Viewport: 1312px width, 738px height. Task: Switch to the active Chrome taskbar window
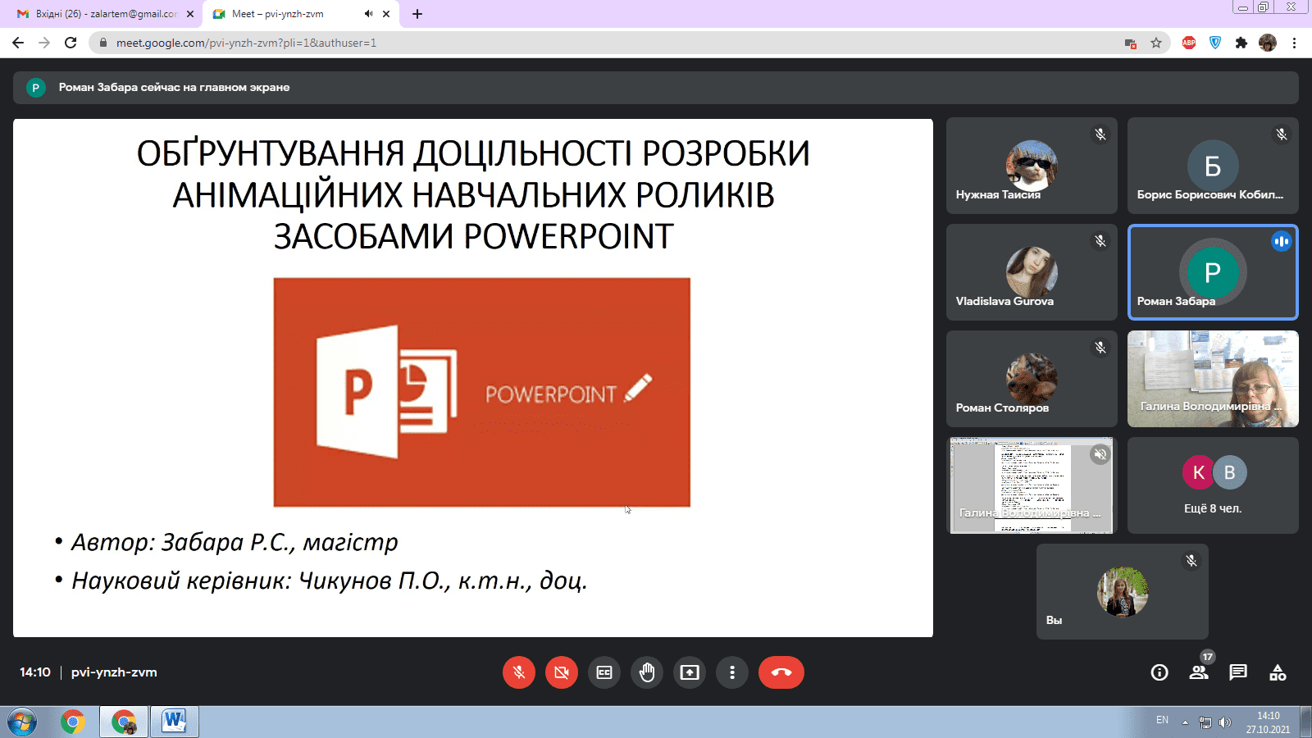click(124, 722)
